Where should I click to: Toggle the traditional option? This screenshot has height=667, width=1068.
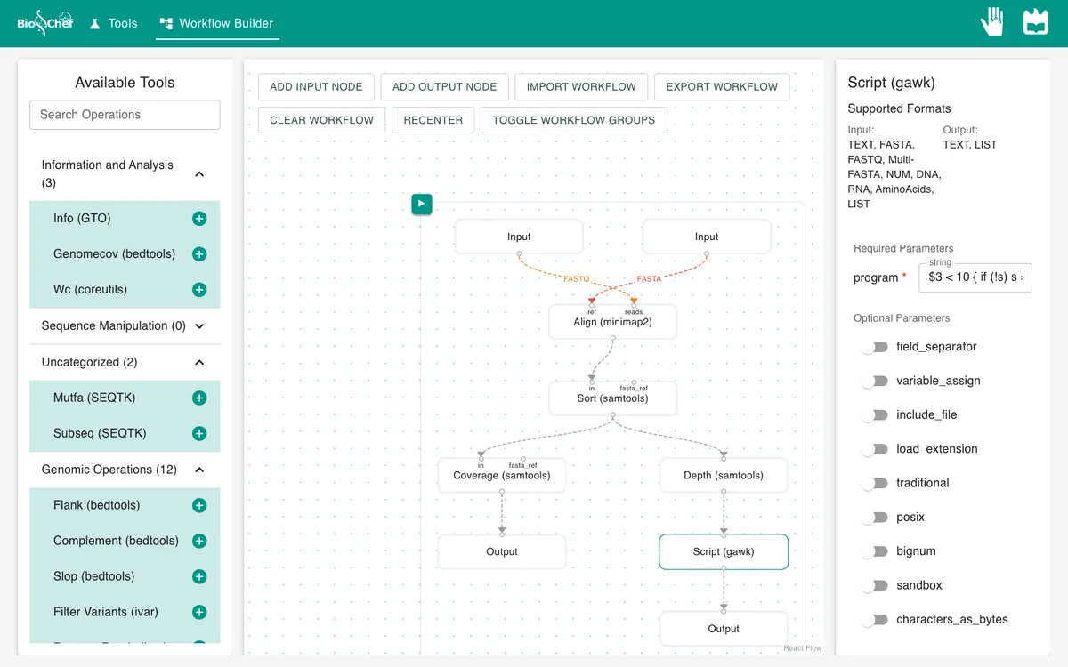click(x=874, y=483)
